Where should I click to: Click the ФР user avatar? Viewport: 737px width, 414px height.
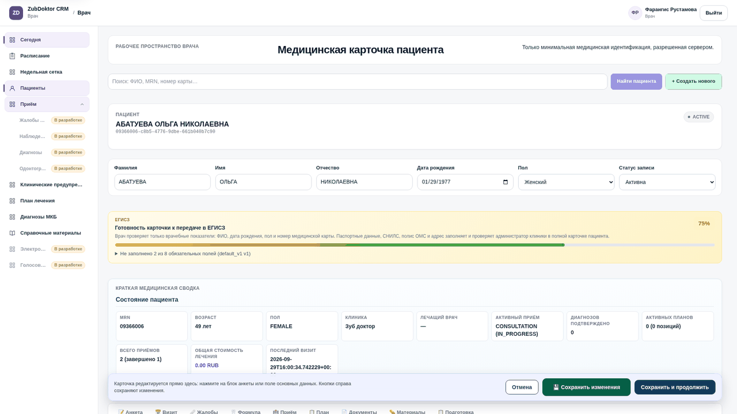coord(635,13)
